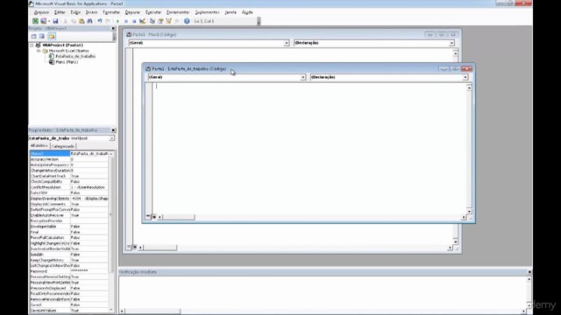Screen dimensions: 561x315
Task: Select the (Name) property row
Action: coord(68,154)
